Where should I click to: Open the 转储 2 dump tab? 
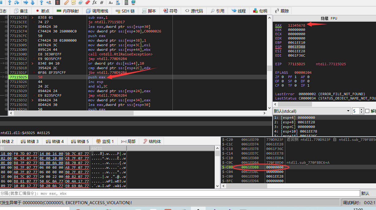(x=8, y=141)
